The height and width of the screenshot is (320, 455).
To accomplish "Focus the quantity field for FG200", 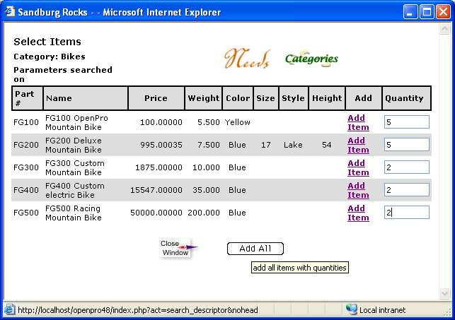I will tap(406, 145).
